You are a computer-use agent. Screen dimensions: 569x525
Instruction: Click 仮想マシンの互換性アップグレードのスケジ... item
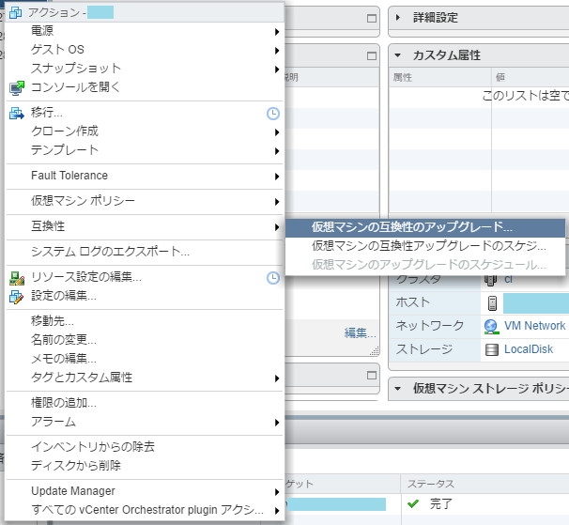point(425,246)
